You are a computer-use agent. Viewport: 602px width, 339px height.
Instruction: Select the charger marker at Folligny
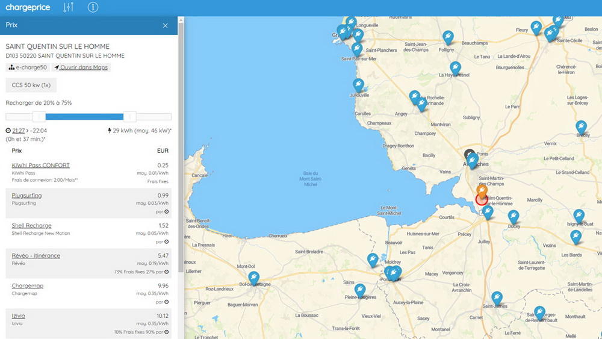point(448,37)
